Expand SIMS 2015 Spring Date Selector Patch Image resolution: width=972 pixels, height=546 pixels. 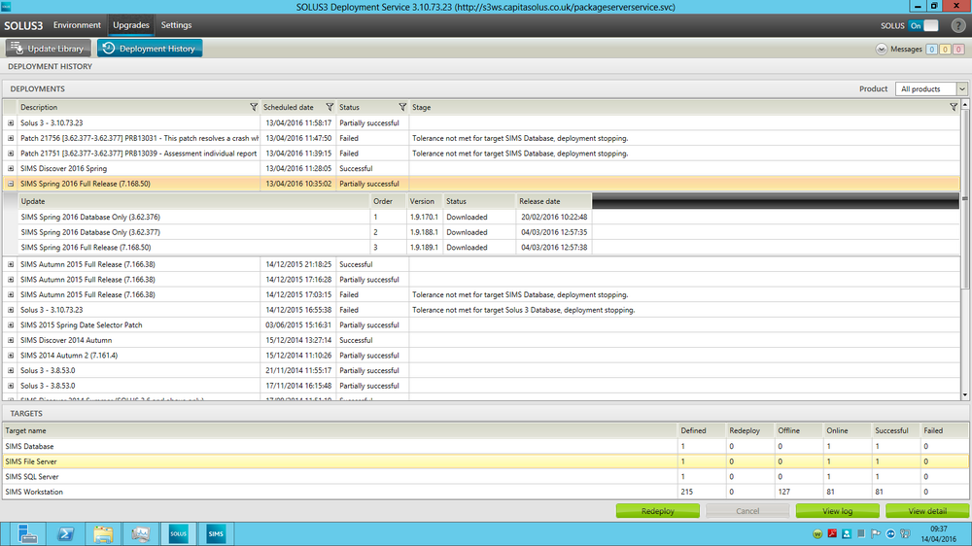point(11,325)
